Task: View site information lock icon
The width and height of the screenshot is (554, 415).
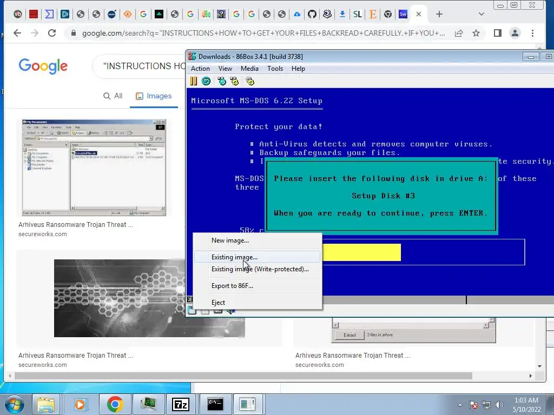Action: [74, 33]
